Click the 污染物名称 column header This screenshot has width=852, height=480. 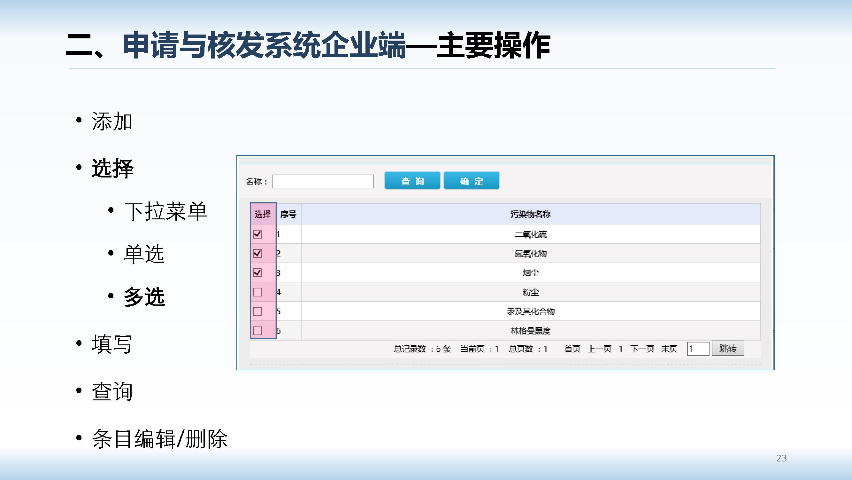click(530, 214)
